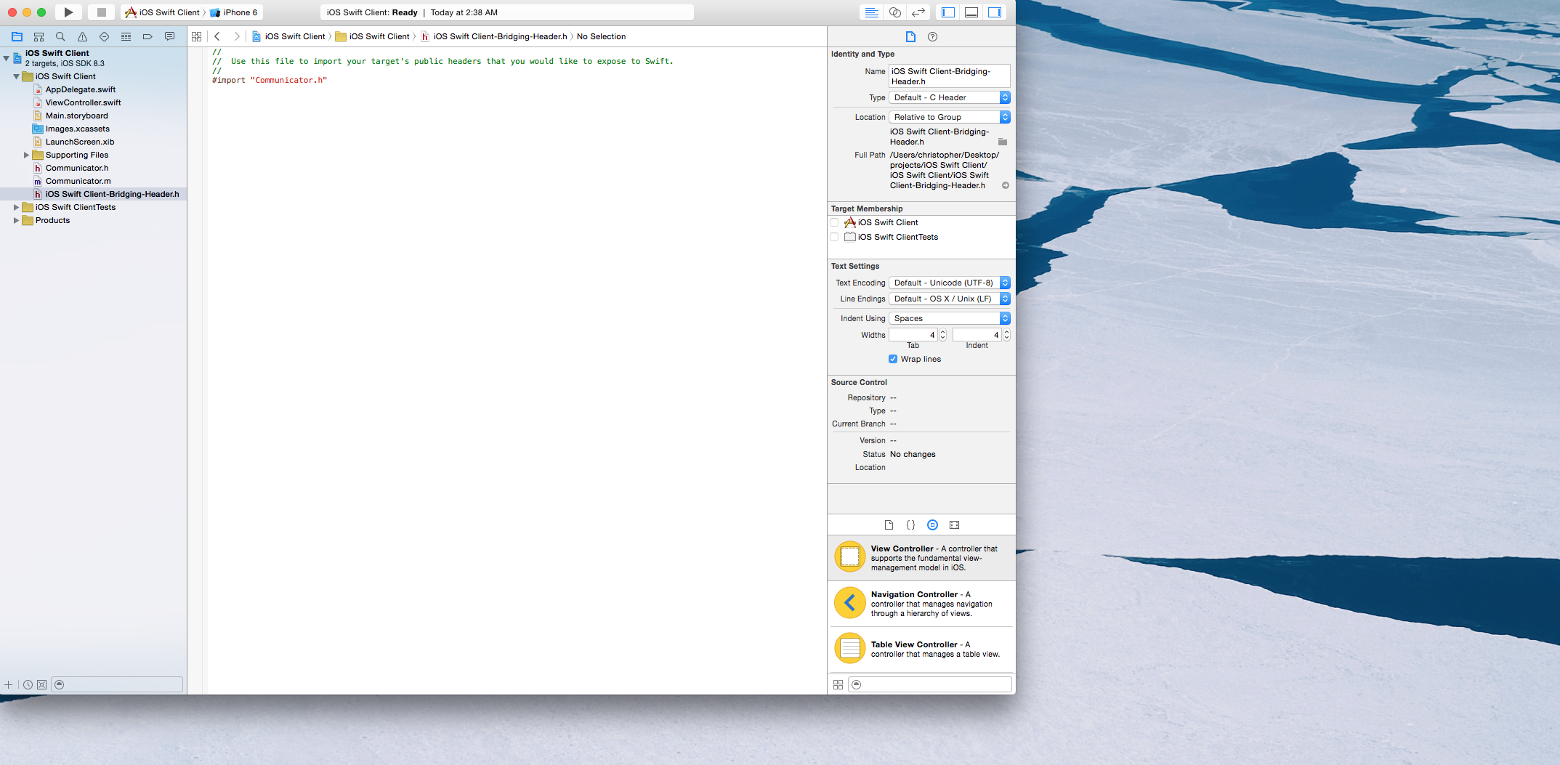Show the Symbol navigator
The height and width of the screenshot is (765, 1560).
pos(39,36)
